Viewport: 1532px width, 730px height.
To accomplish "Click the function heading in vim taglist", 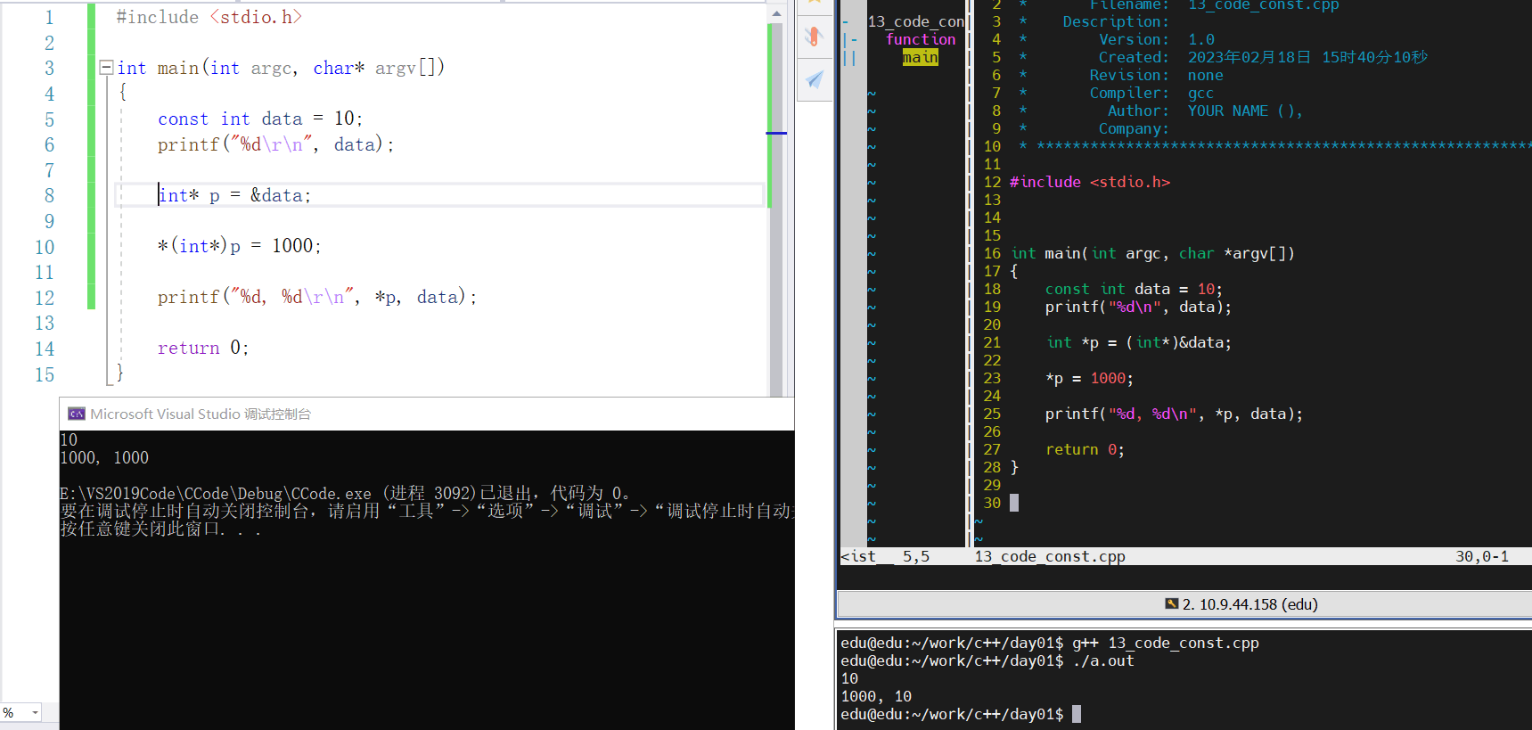I will pos(921,39).
